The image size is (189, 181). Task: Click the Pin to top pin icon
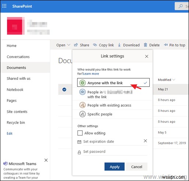tap(166, 45)
